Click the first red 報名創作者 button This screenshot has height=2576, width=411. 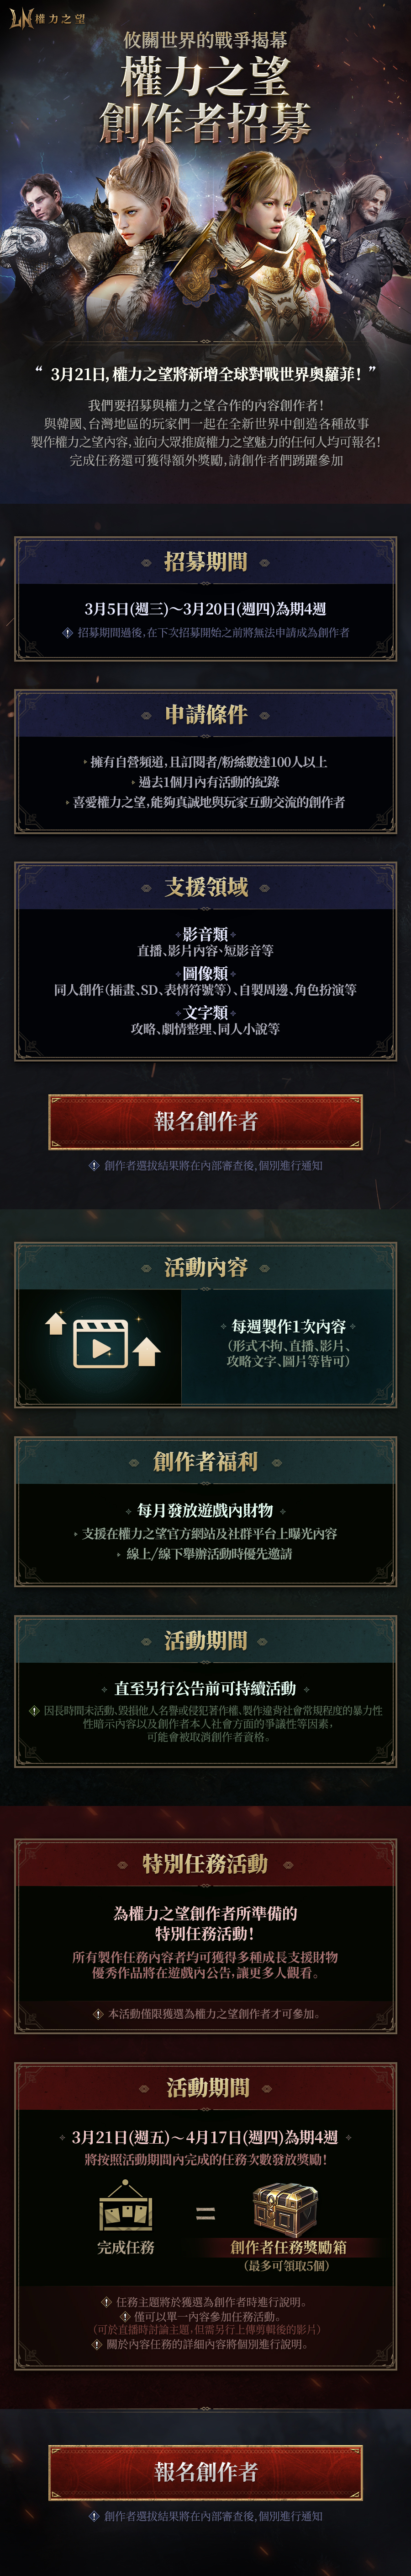tap(205, 1121)
